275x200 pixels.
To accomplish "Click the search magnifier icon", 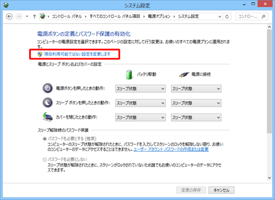I will (263, 16).
